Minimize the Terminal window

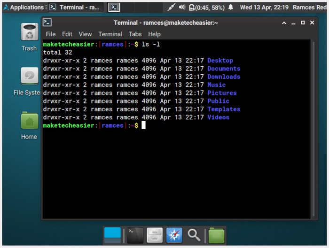tap(293, 23)
